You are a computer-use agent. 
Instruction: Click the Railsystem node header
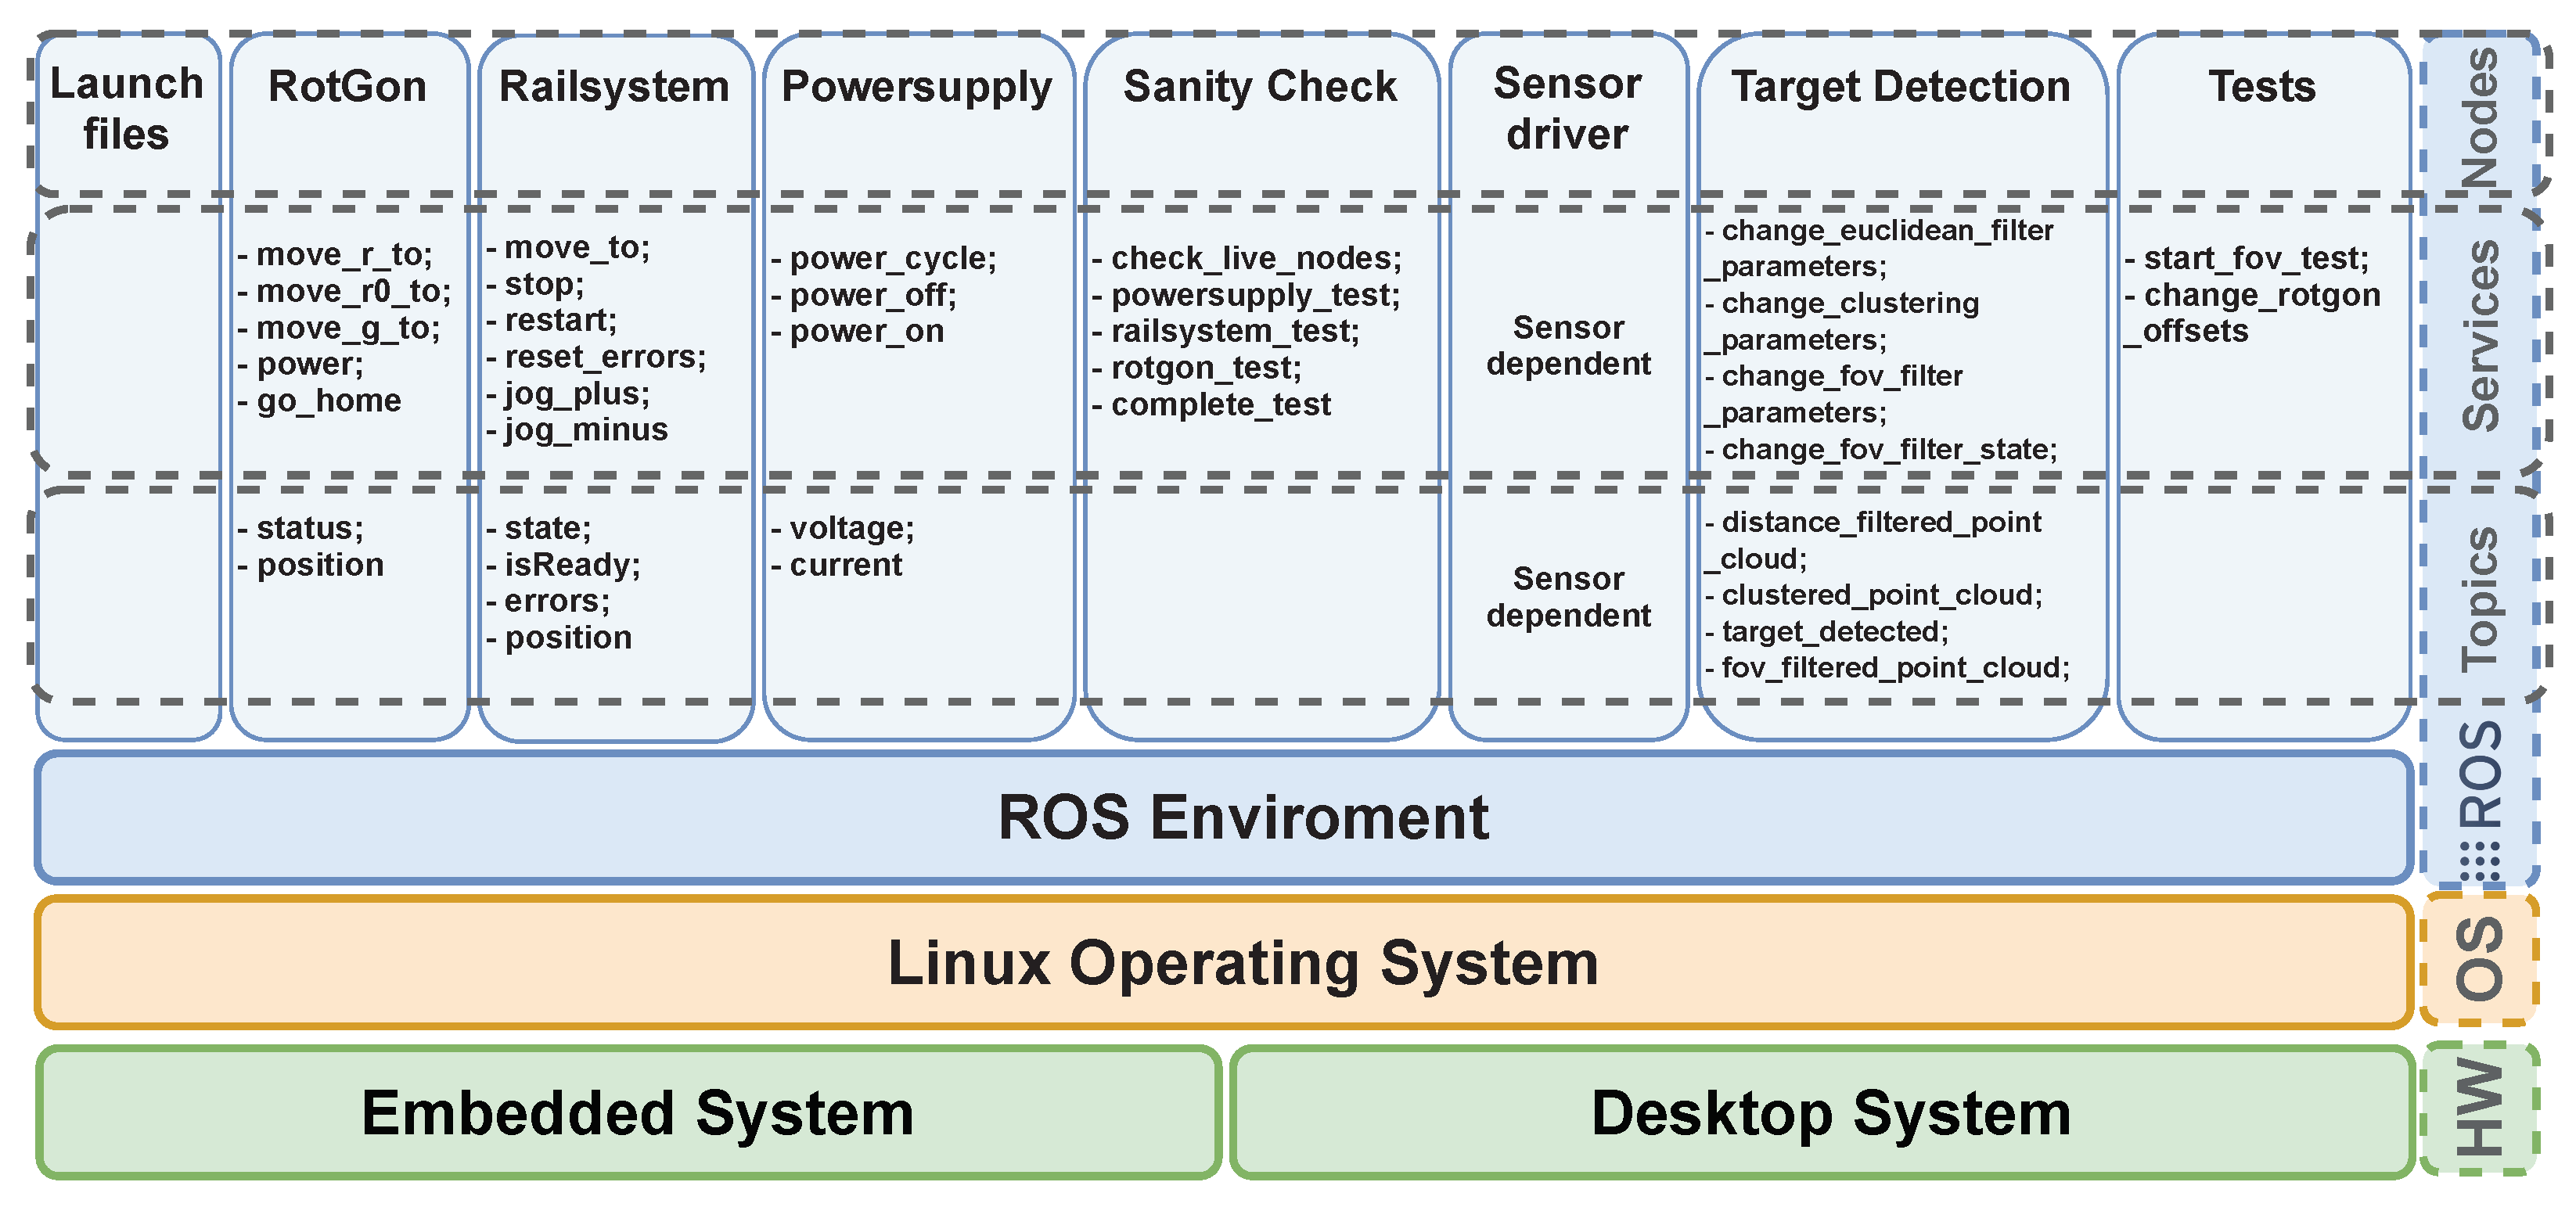pos(614,87)
